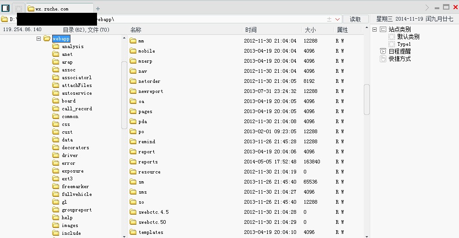This screenshot has width=459, height=238.
Task: Click the autoservice folder icon in tree
Action: tap(56, 93)
